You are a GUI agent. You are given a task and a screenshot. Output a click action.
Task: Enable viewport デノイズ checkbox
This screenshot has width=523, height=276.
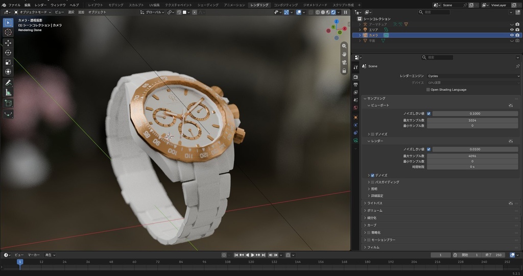372,134
